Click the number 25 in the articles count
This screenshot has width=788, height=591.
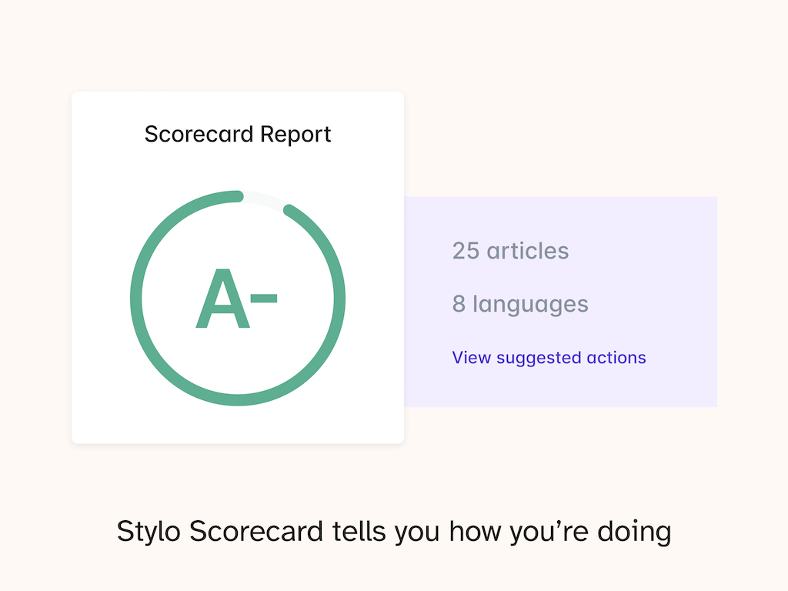tap(466, 251)
